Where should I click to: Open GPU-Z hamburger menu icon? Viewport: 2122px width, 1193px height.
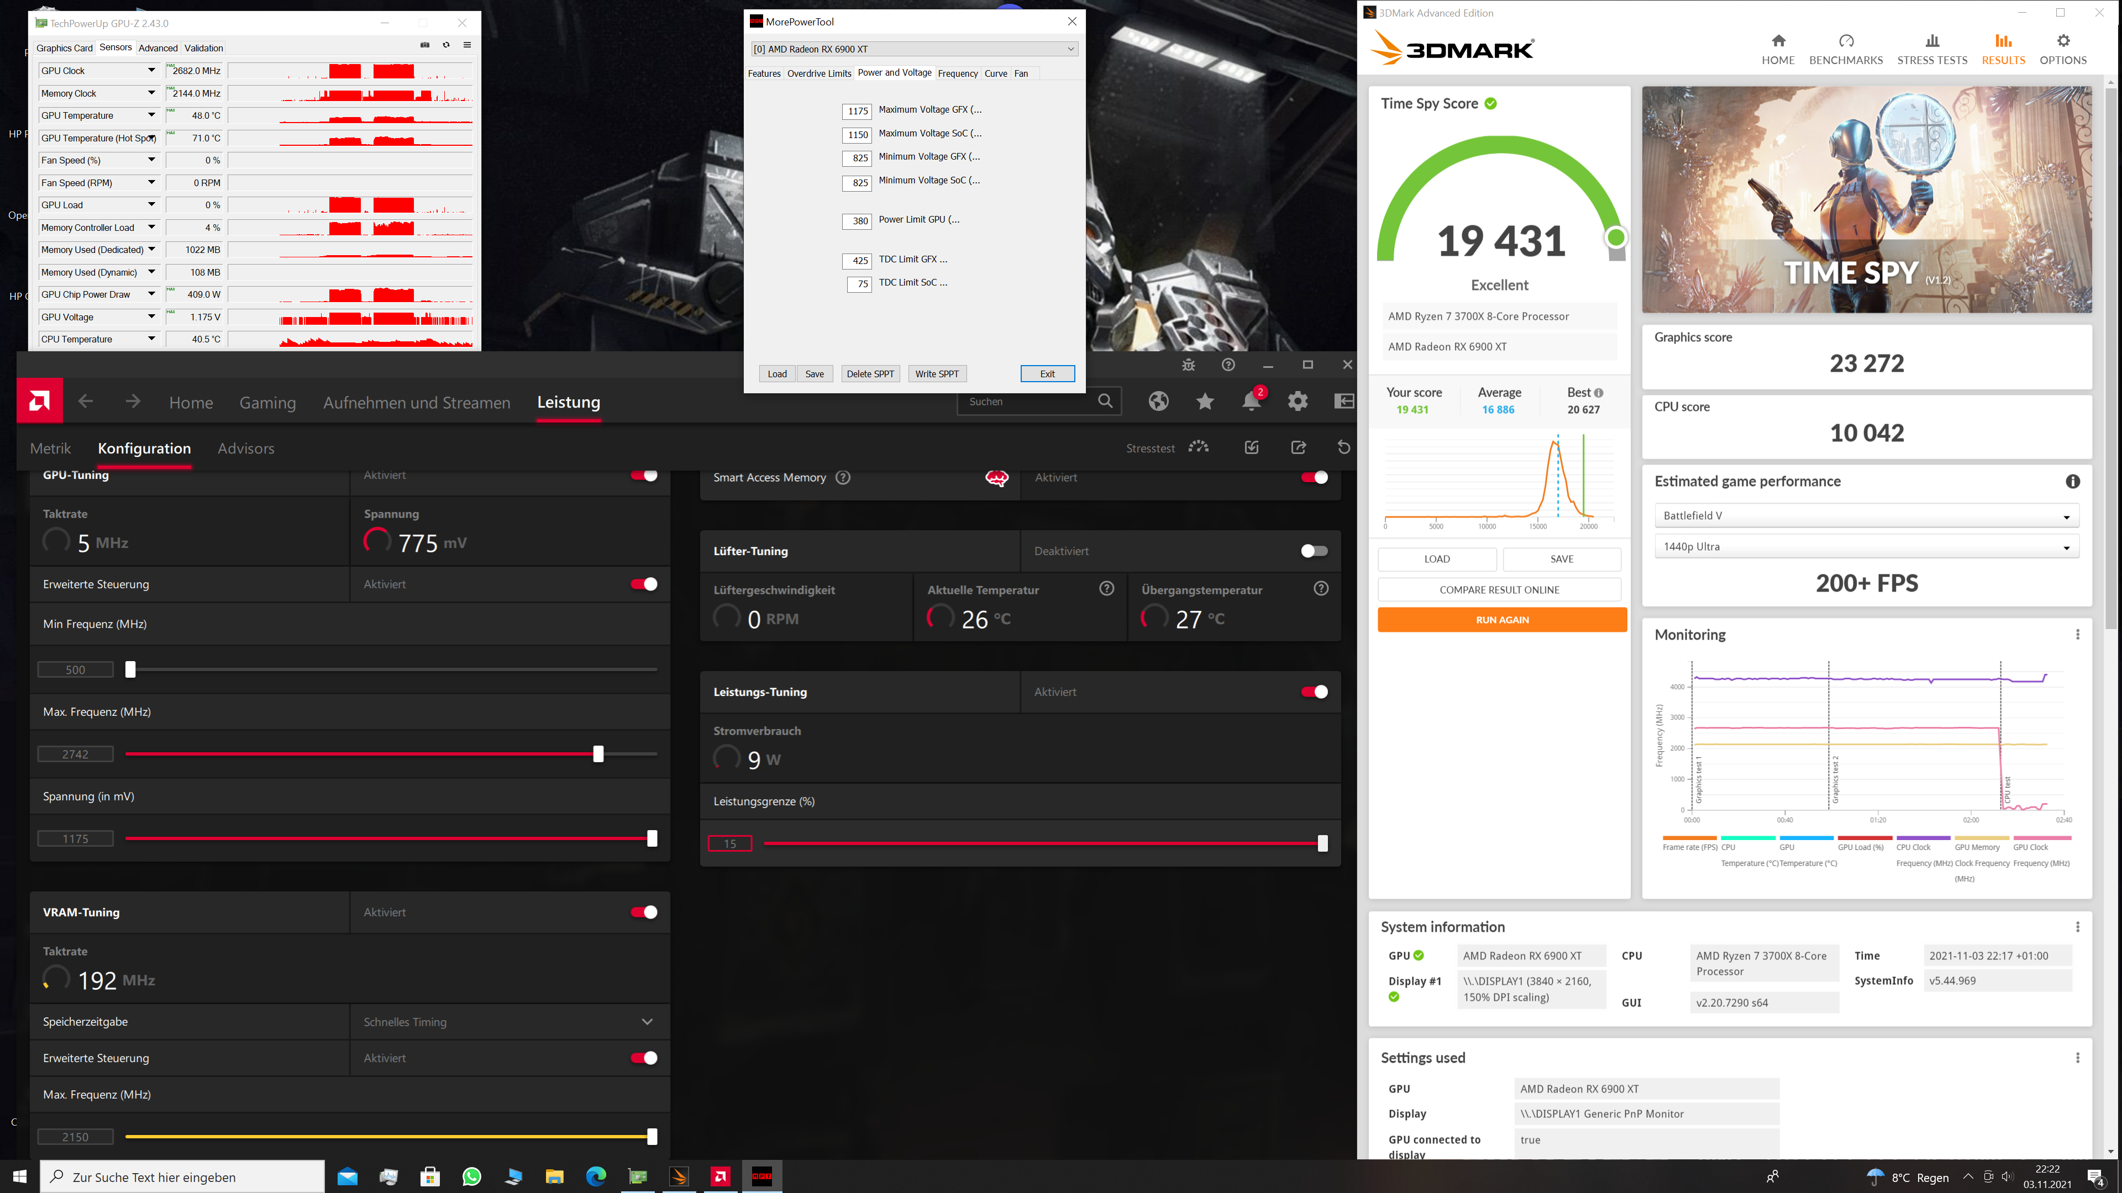pyautogui.click(x=467, y=45)
